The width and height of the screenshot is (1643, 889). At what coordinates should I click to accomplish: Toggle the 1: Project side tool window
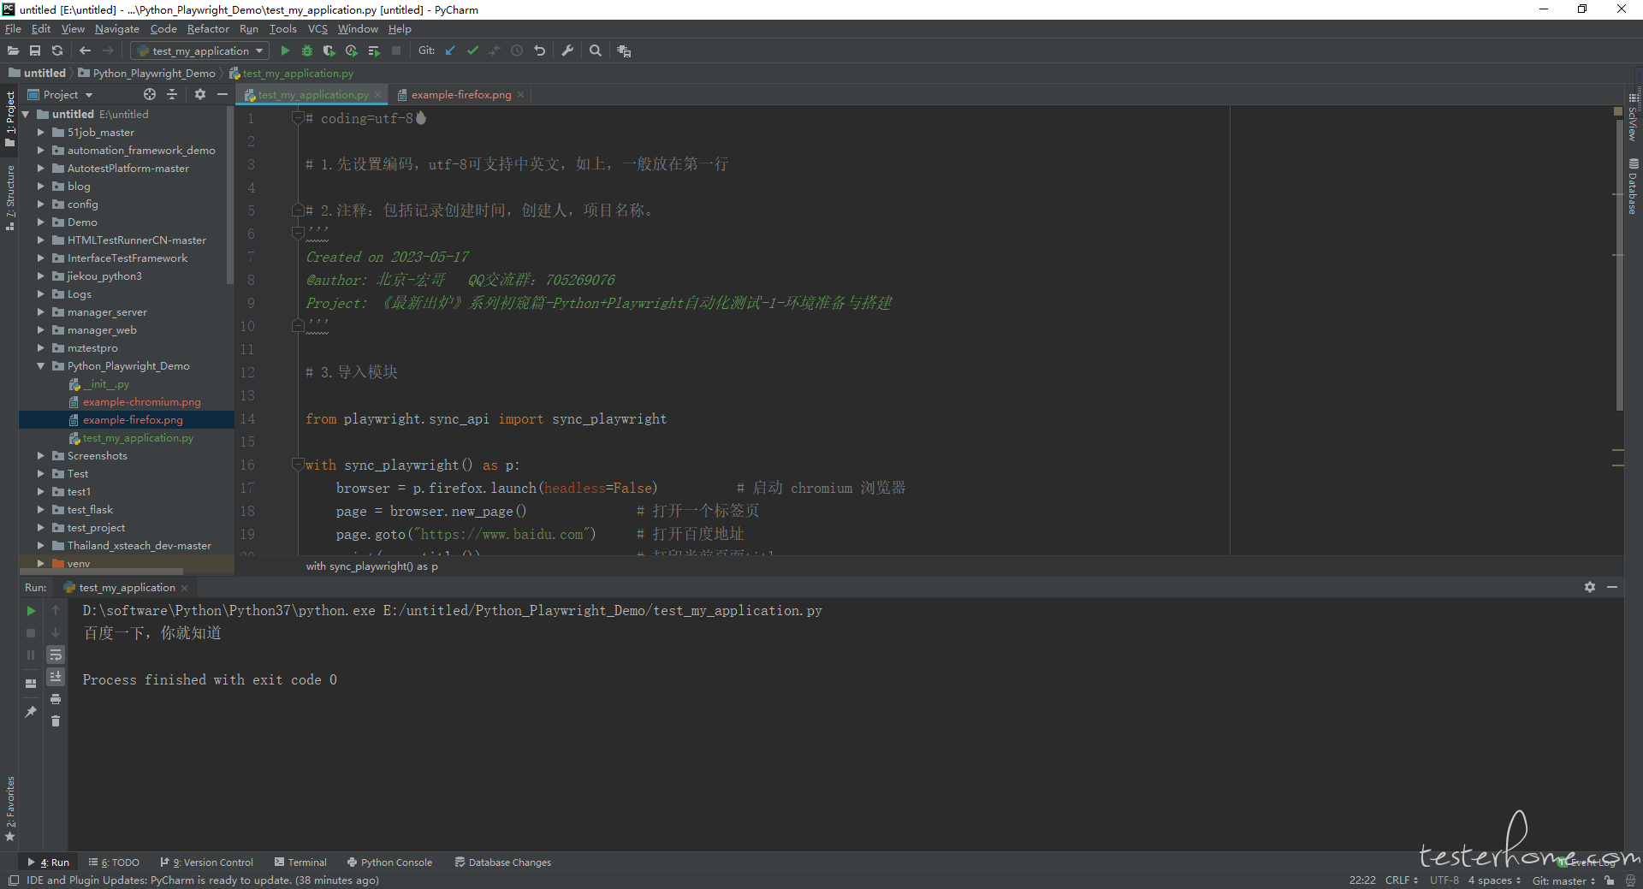coord(10,118)
